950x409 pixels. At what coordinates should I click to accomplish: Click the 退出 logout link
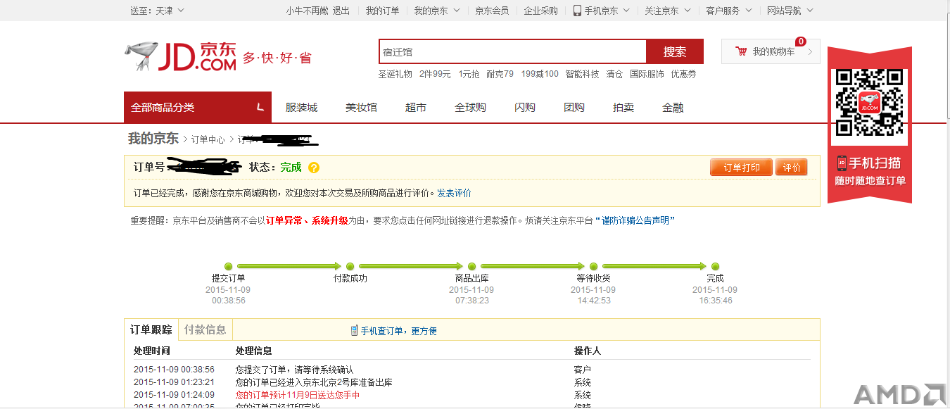click(x=341, y=11)
